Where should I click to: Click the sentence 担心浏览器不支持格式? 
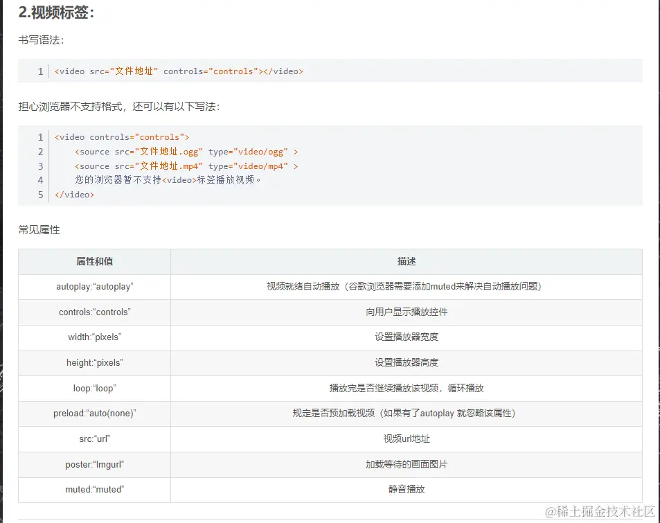point(118,107)
